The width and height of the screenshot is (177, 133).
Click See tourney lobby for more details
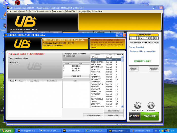coord(142,51)
